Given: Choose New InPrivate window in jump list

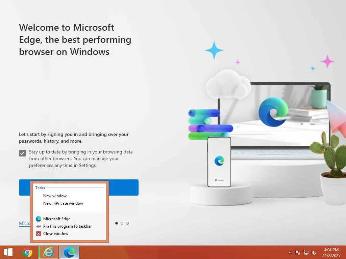Looking at the screenshot, I should click(x=69, y=203).
